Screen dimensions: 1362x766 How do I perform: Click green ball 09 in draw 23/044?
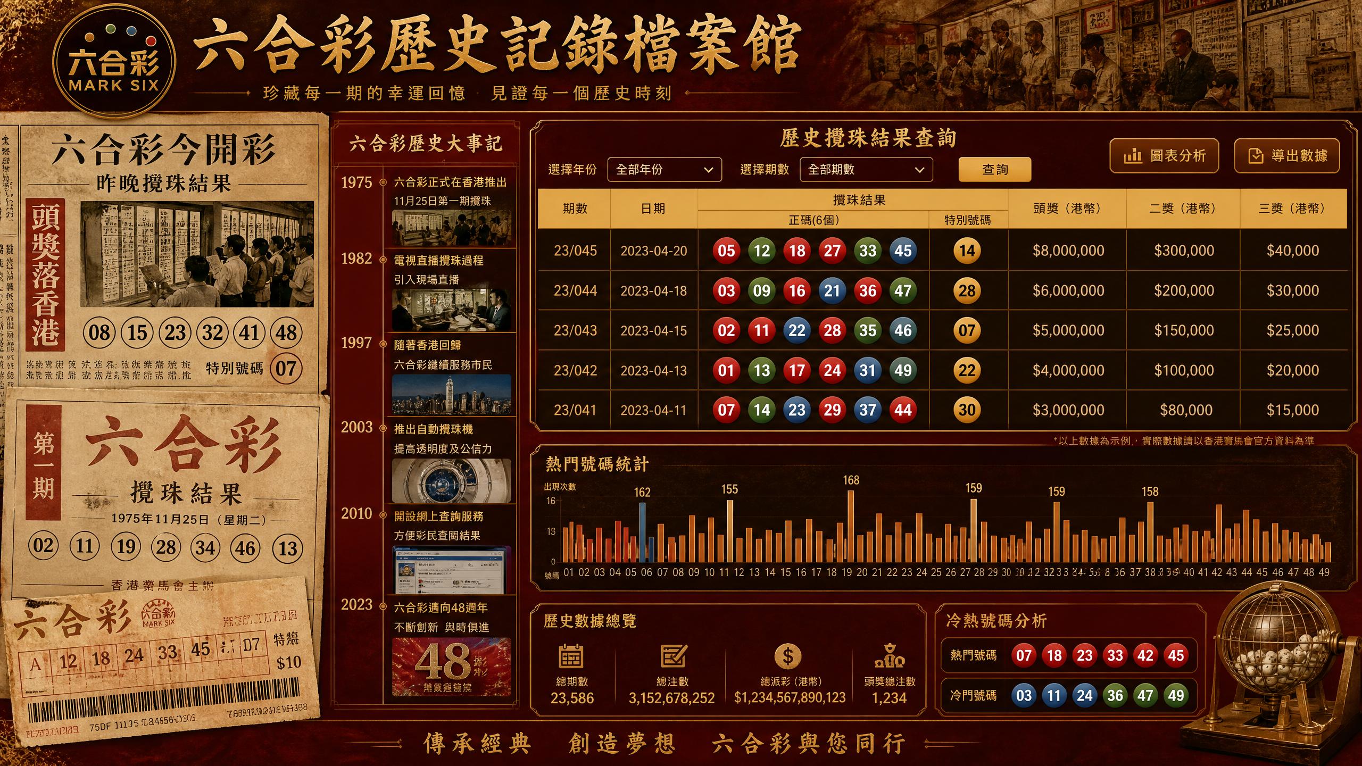click(761, 290)
